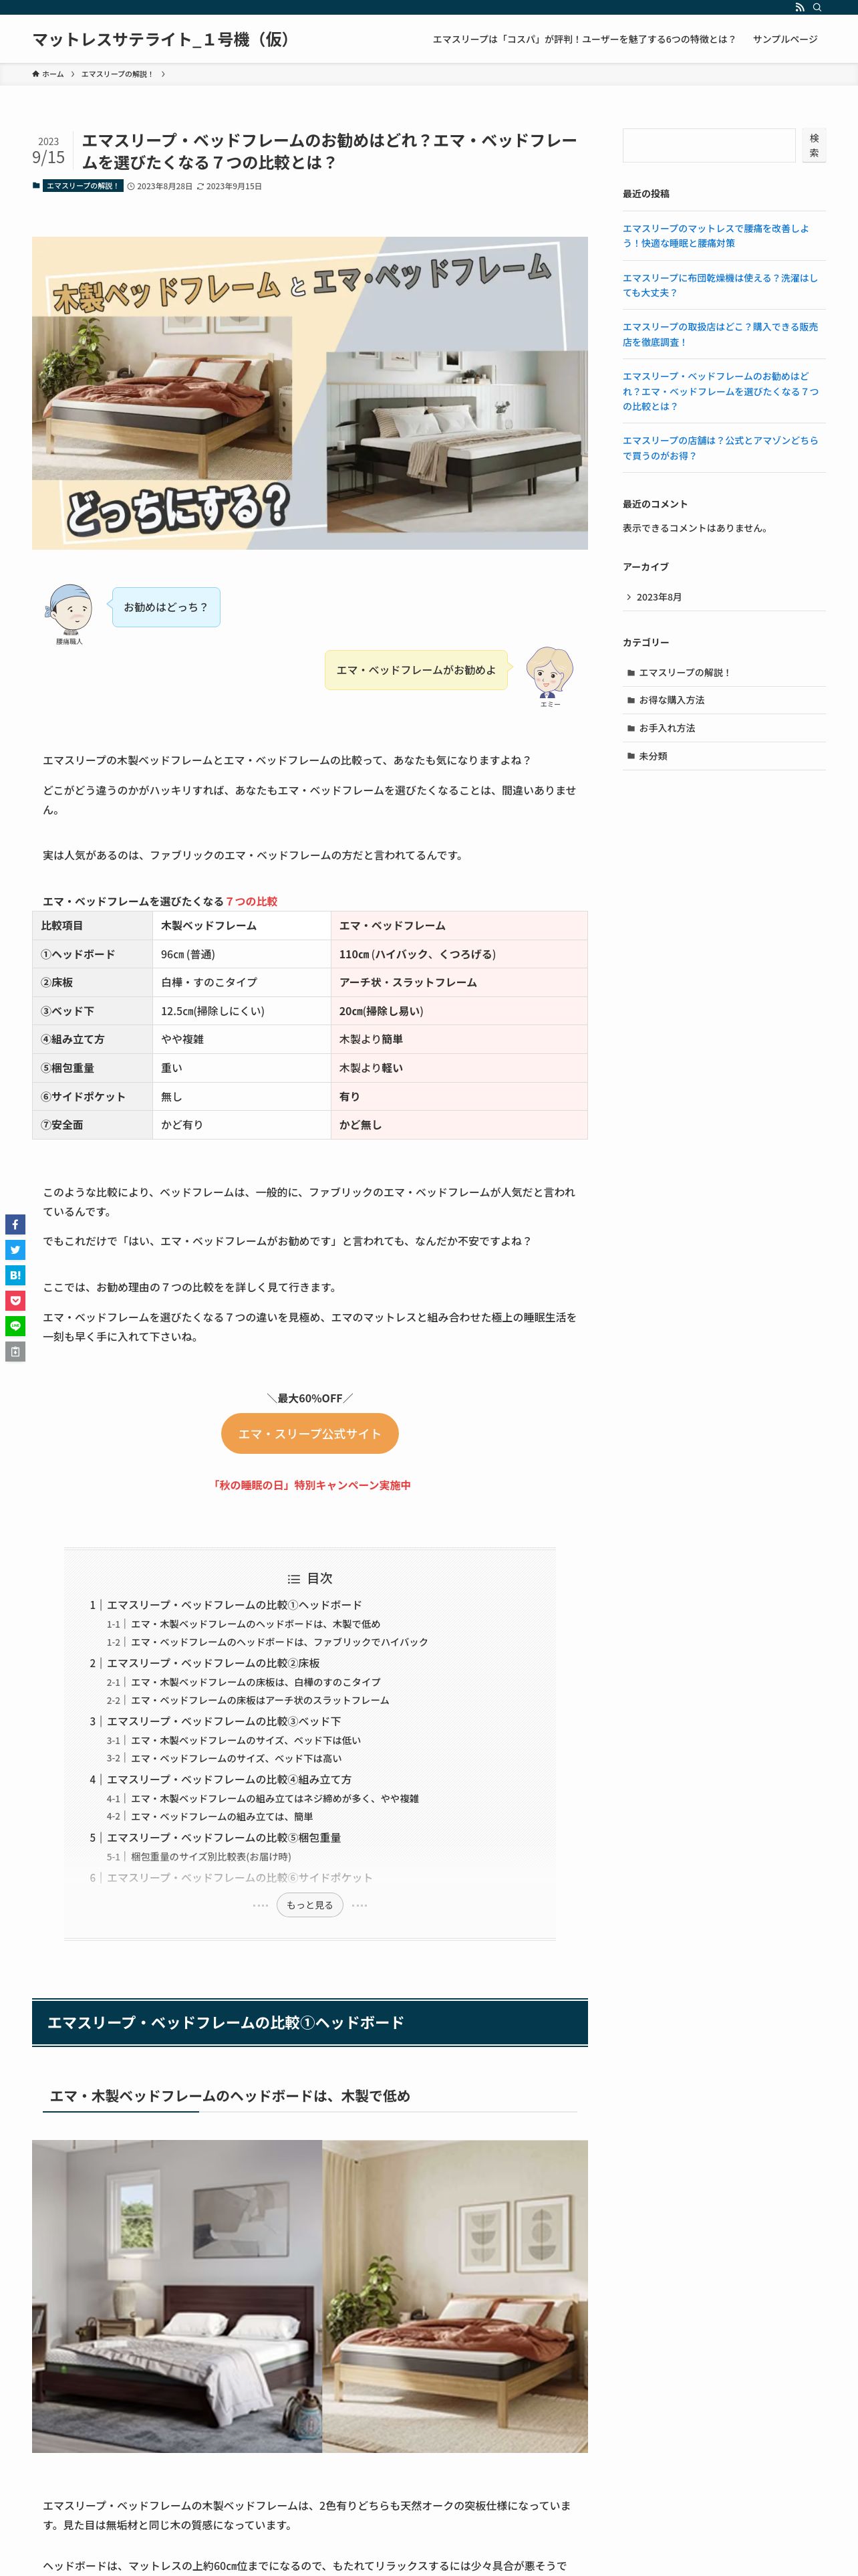Jump to contents 3-2 ベッド下は高い
Viewport: 858px width, 2576px height.
(236, 1758)
